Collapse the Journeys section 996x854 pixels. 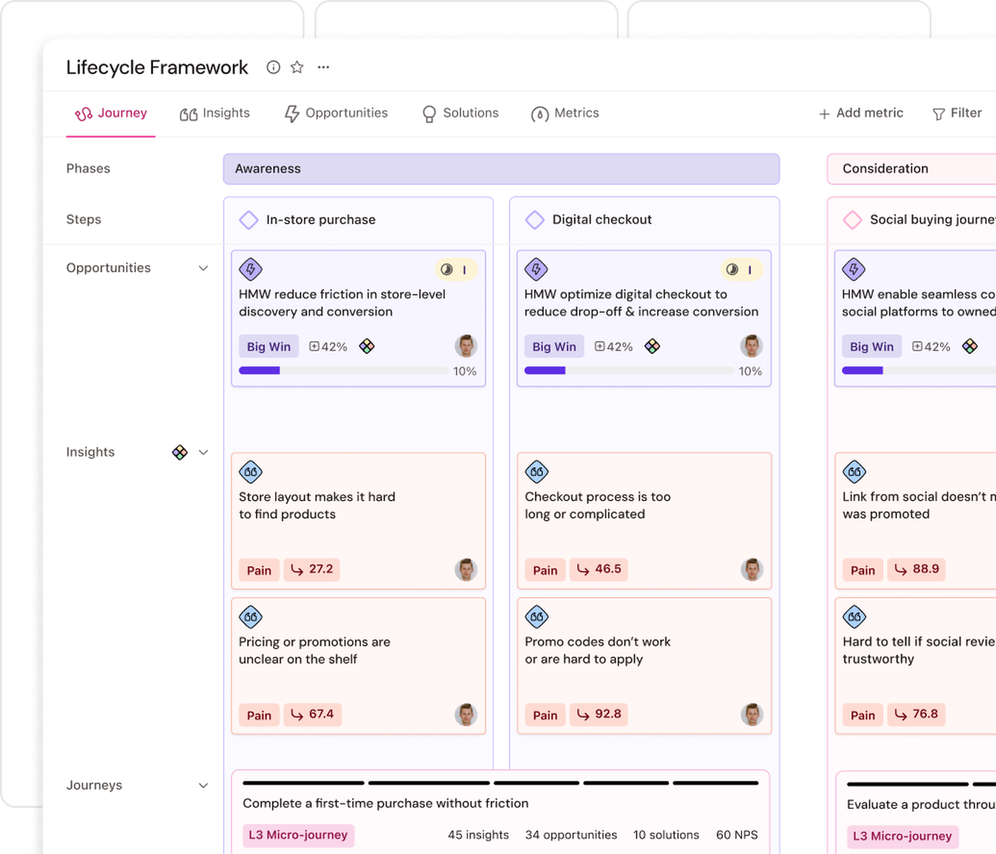203,785
